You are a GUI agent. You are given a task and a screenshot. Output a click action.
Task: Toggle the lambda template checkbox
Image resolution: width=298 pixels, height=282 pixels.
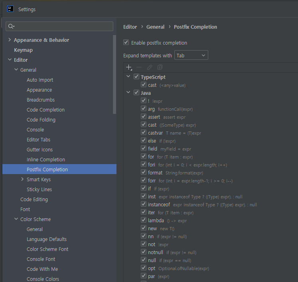coord(144,220)
